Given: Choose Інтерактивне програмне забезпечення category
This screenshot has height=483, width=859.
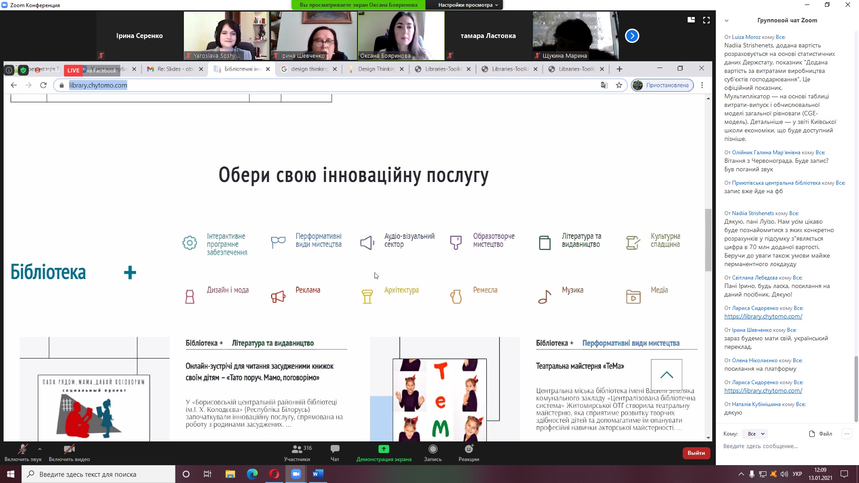Looking at the screenshot, I should pyautogui.click(x=215, y=244).
